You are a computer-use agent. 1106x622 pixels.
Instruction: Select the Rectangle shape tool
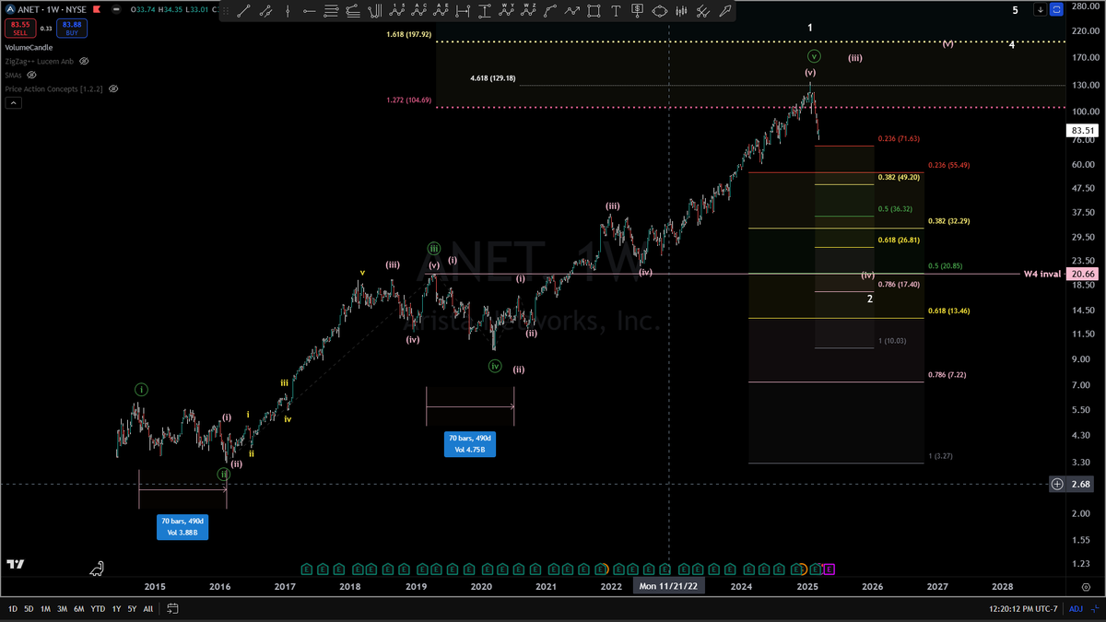pos(594,11)
